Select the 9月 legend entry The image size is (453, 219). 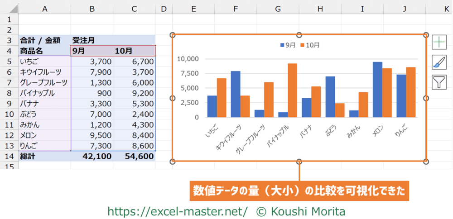[x=288, y=45]
